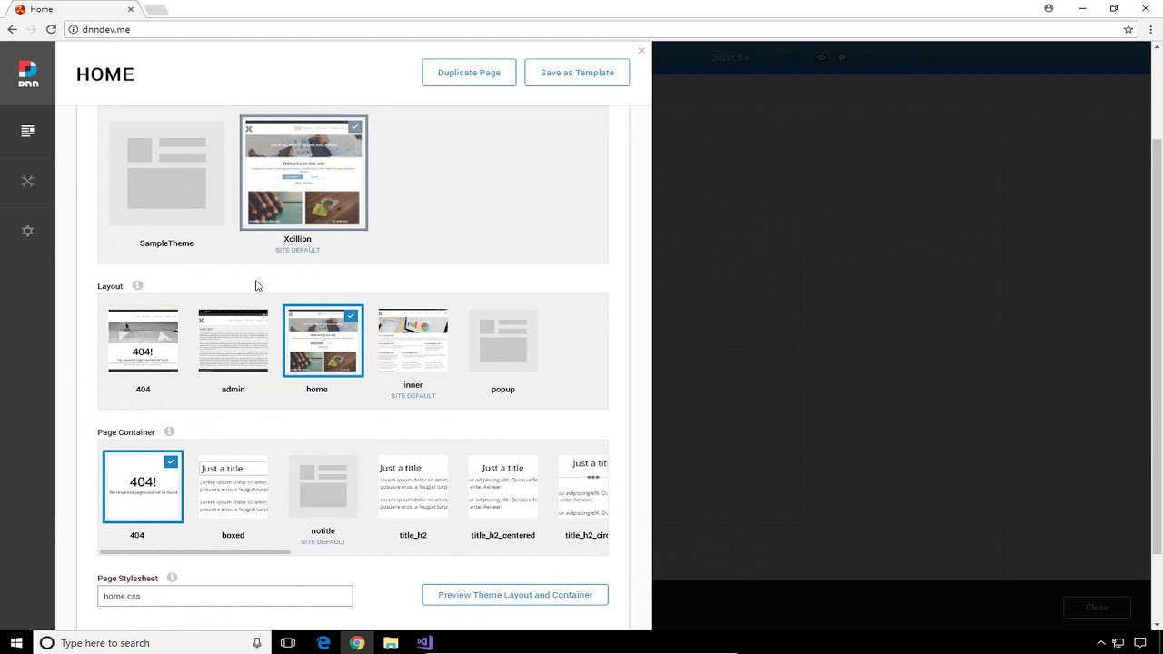Click SITE DEFAULT under Xcillion
The width and height of the screenshot is (1163, 654).
pyautogui.click(x=297, y=250)
